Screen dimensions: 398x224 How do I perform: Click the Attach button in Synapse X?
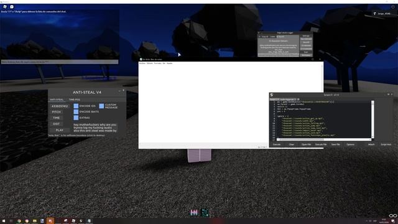pos(371,144)
